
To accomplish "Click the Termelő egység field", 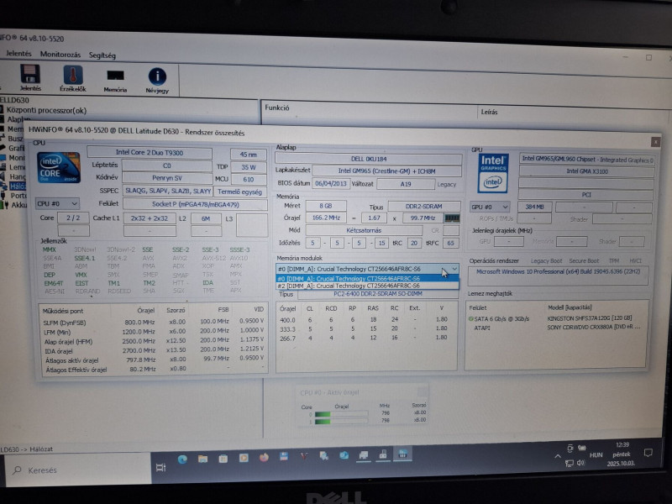I will click(x=239, y=192).
